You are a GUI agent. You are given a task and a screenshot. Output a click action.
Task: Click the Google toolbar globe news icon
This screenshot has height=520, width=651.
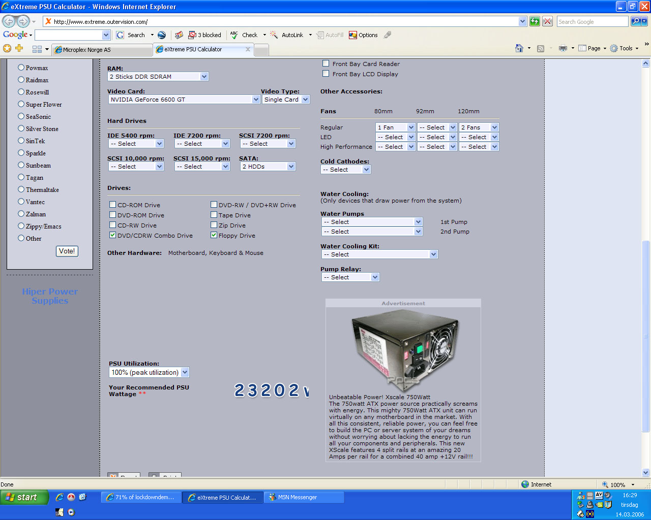click(162, 35)
